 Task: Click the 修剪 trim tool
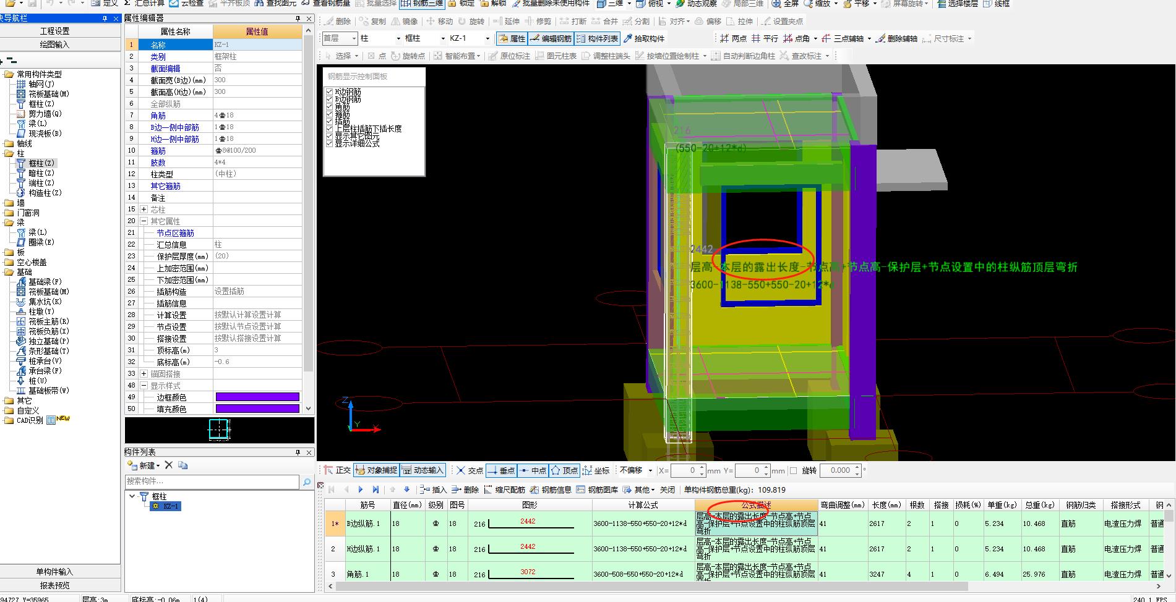point(538,21)
